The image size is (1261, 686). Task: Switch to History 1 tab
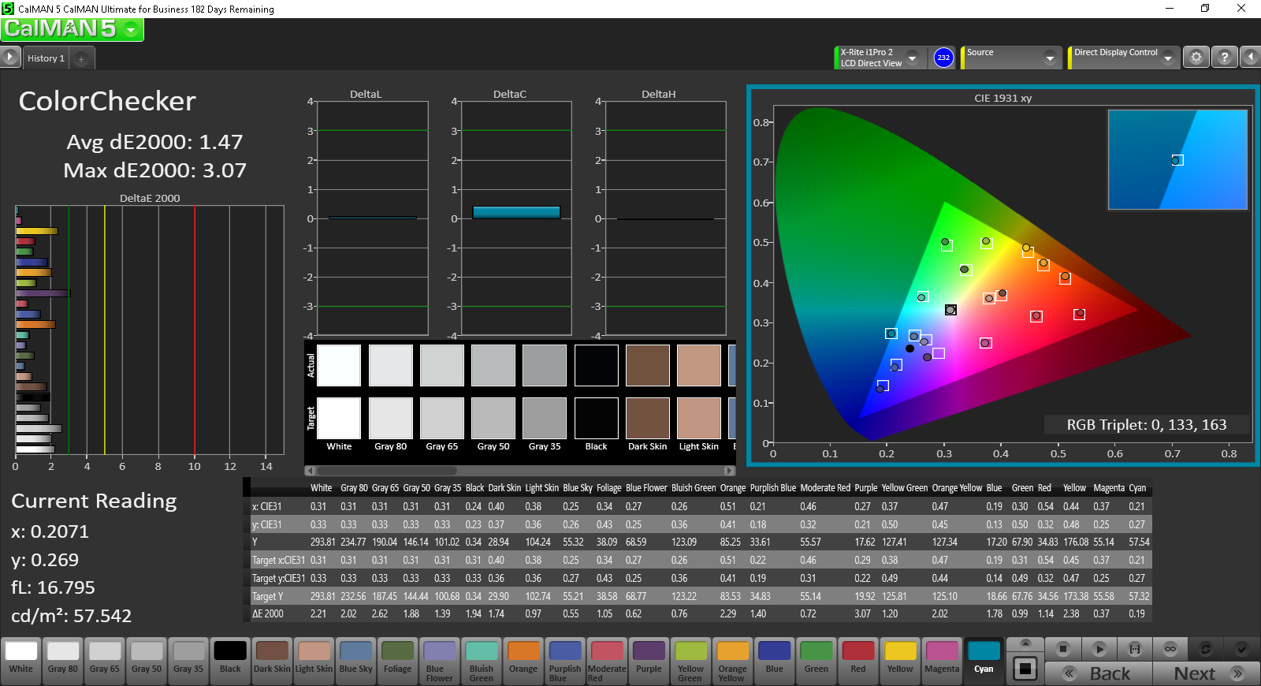[x=46, y=58]
